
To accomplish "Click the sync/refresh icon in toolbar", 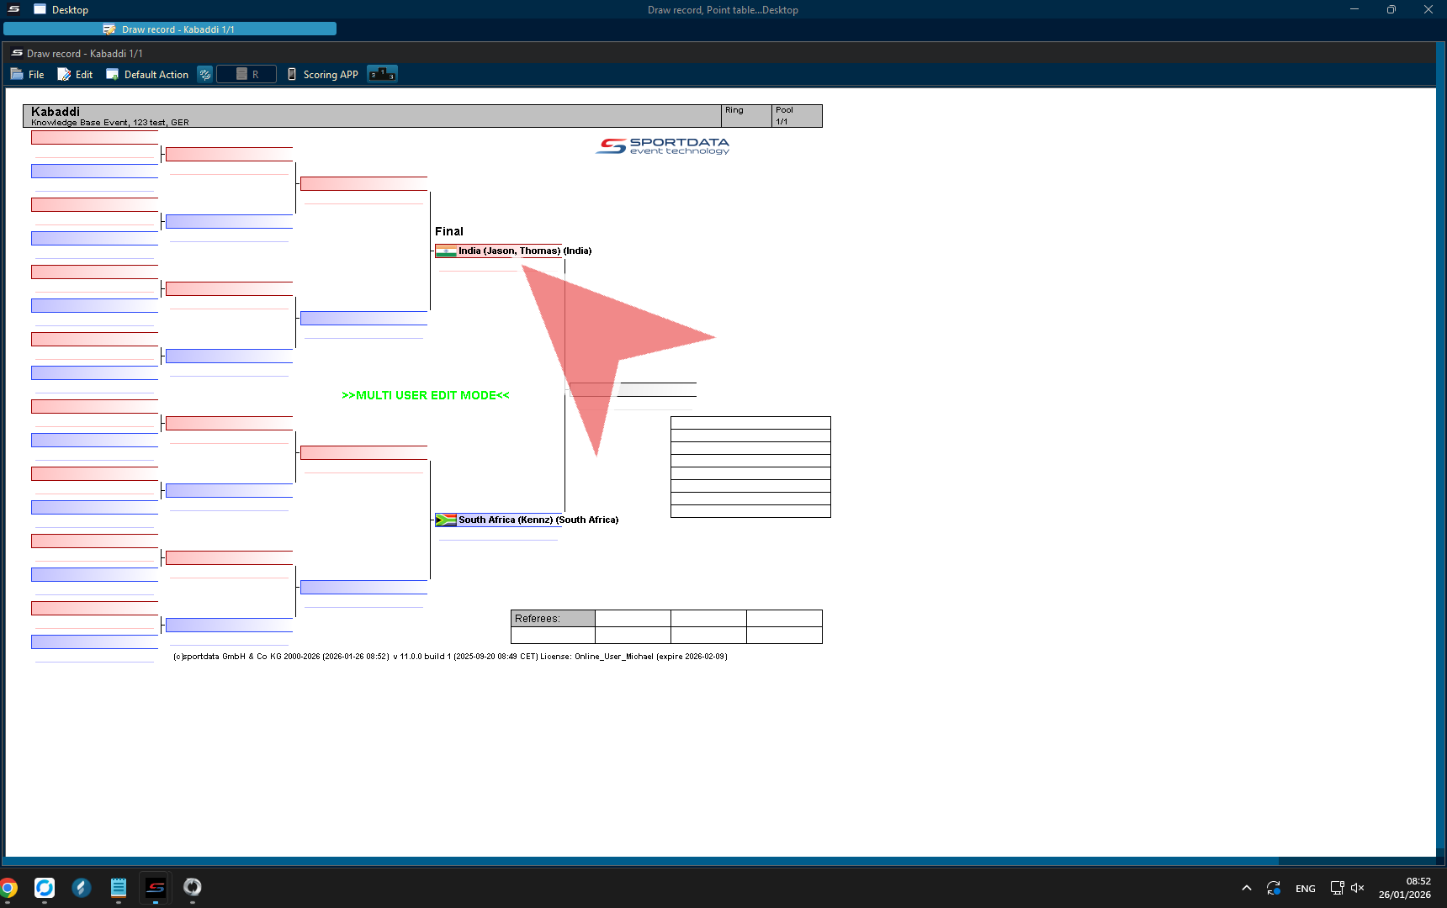I will point(204,75).
